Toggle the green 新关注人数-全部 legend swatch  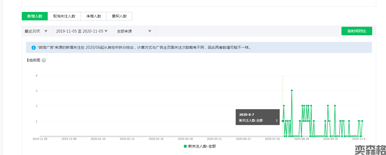pyautogui.click(x=185, y=146)
